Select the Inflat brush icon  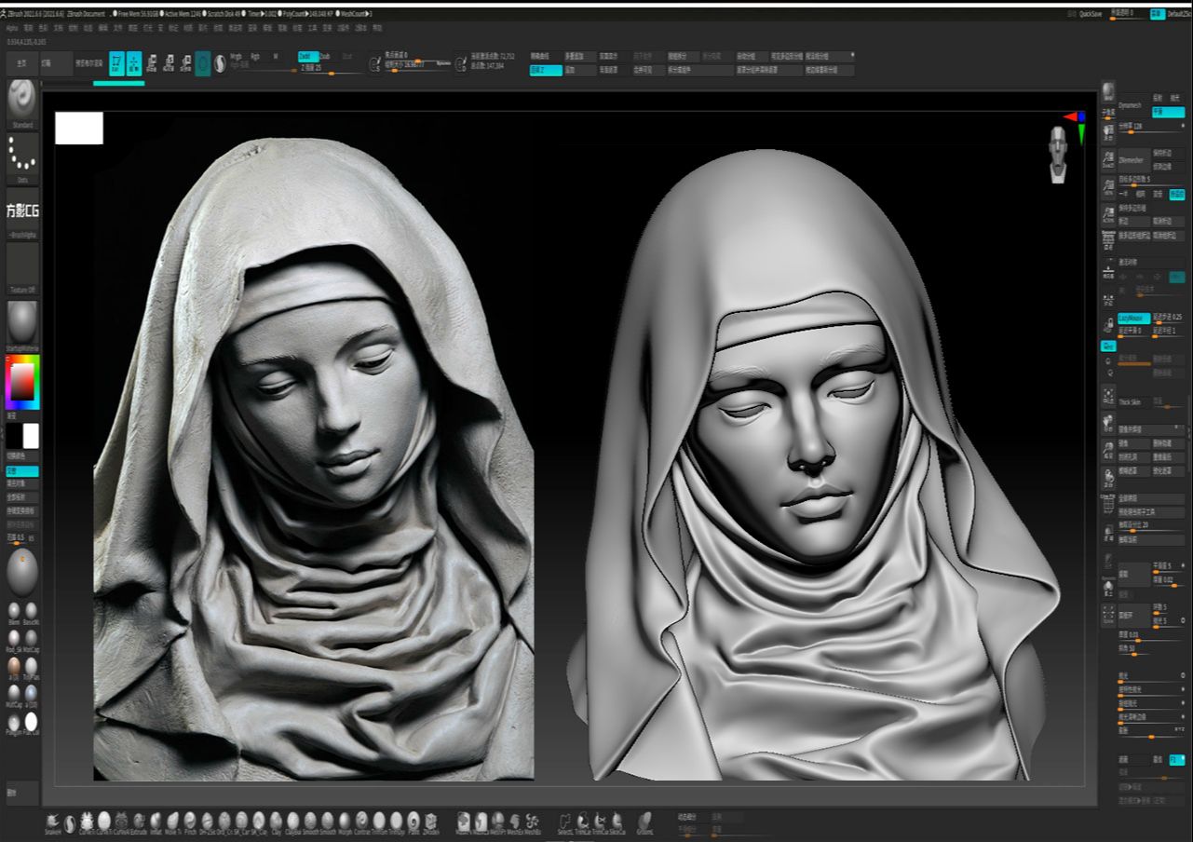click(156, 822)
